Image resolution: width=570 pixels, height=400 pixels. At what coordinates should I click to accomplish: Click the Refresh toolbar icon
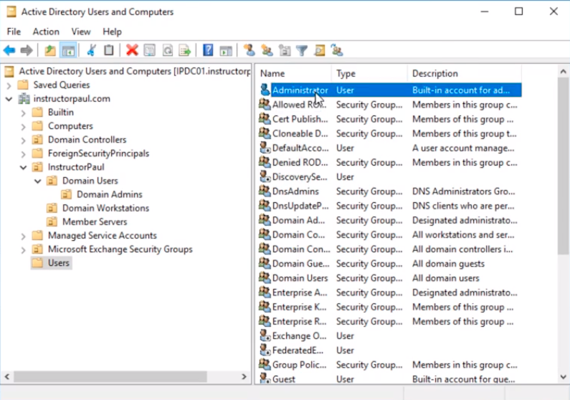[x=167, y=50]
